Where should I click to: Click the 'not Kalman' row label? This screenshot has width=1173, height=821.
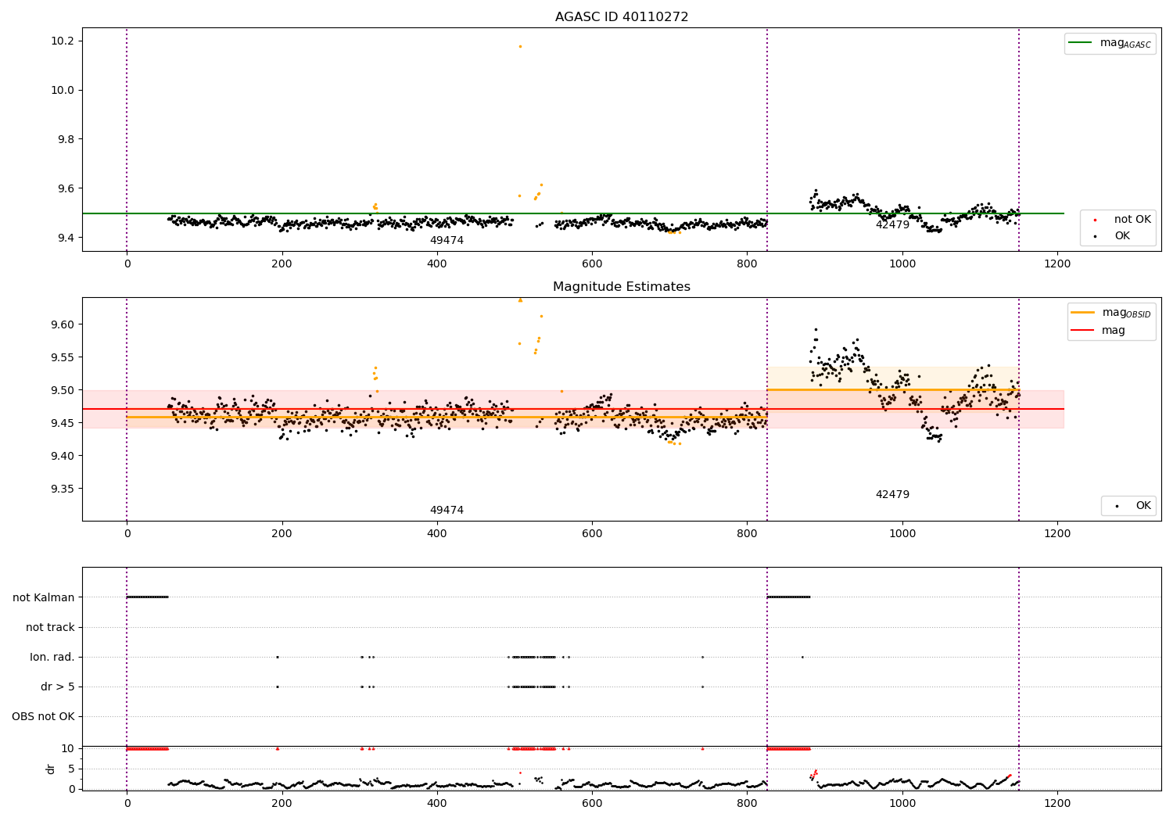click(44, 597)
